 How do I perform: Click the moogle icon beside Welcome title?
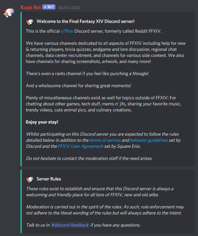point(30,22)
